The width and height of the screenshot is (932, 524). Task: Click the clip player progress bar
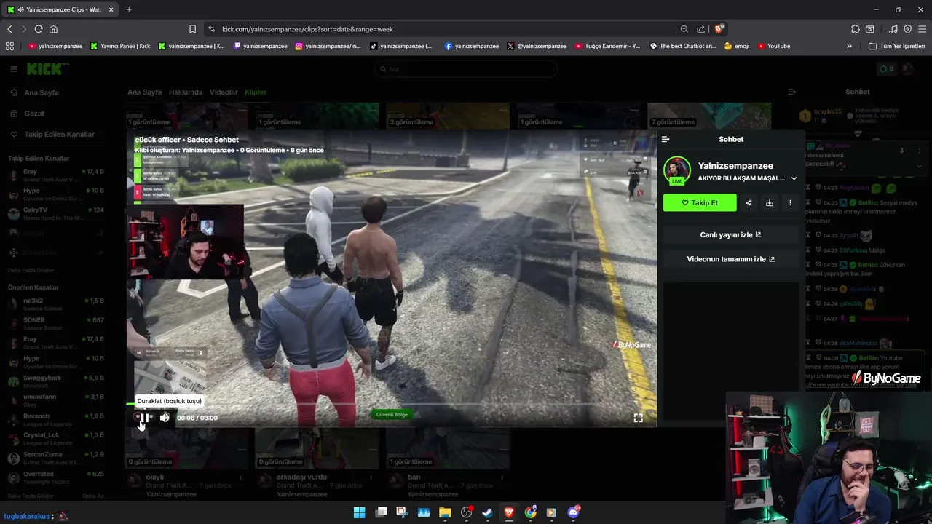point(392,404)
